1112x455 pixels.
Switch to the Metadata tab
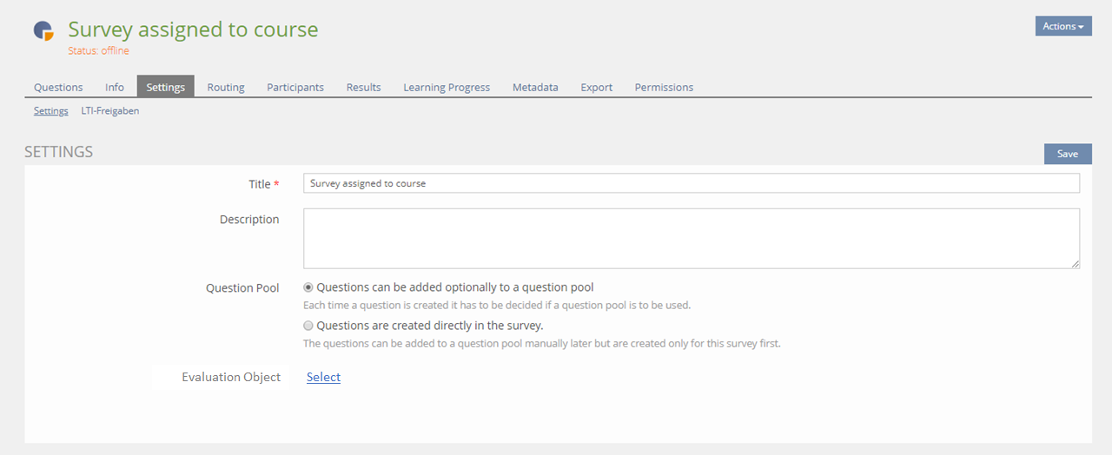tap(535, 87)
